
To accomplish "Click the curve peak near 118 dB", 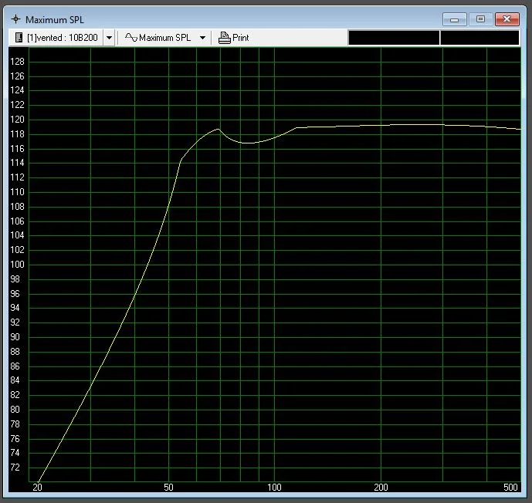I will click(219, 129).
